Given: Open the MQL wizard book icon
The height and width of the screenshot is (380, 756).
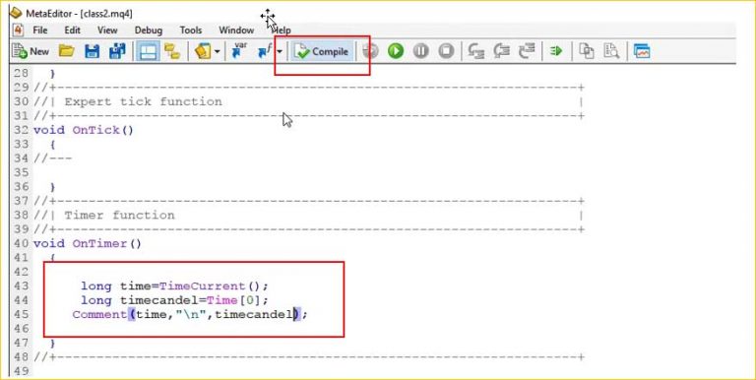Looking at the screenshot, I should (x=203, y=51).
